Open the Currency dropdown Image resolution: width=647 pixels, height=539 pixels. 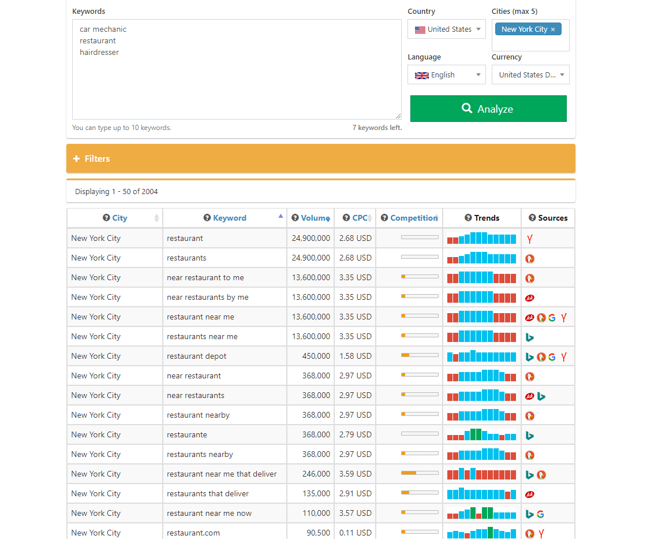coord(530,75)
